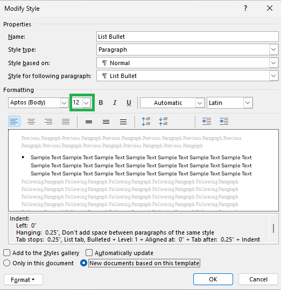
Task: Check Add to the Styles gallery
Action: (6, 253)
